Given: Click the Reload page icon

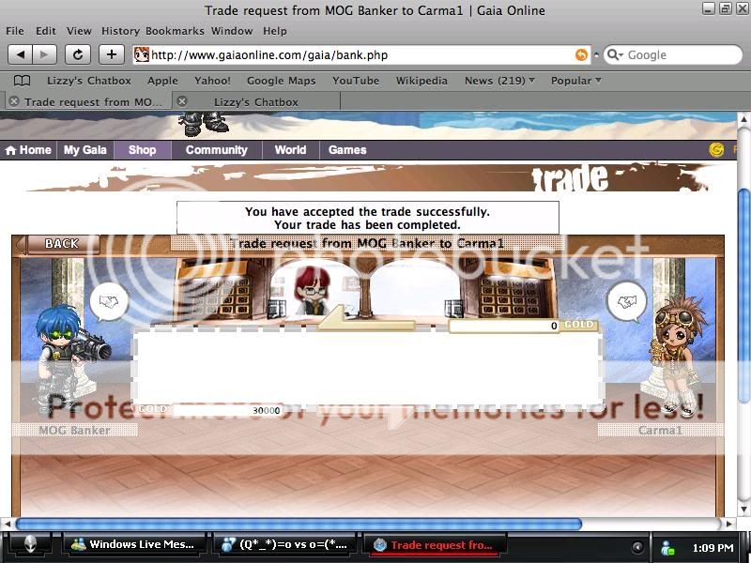Looking at the screenshot, I should coord(77,54).
